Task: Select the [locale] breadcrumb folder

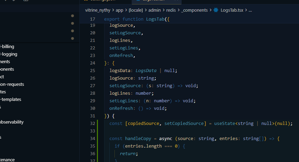Action: pyautogui.click(x=135, y=10)
